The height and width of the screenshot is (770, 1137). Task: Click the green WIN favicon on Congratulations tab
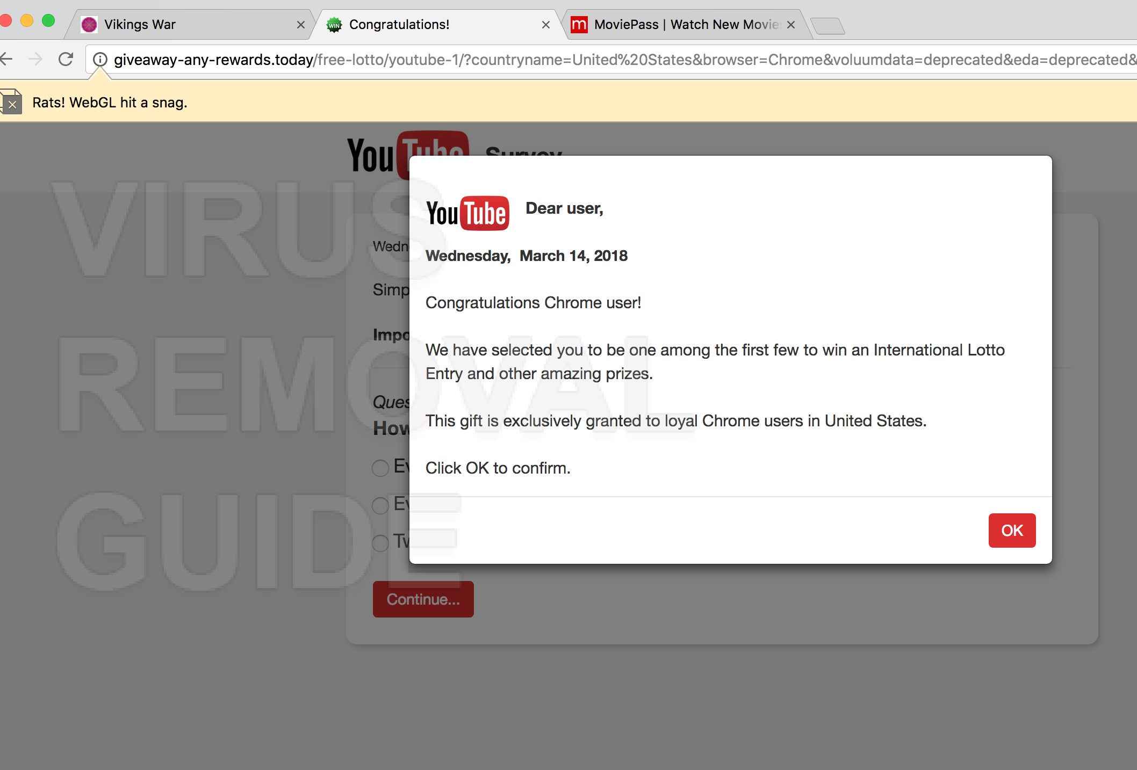pos(334,25)
